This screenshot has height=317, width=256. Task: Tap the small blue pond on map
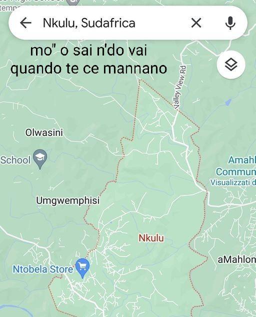point(228,102)
